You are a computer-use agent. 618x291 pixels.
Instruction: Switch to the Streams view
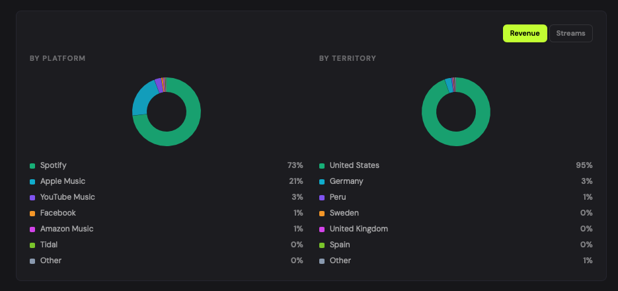point(570,34)
